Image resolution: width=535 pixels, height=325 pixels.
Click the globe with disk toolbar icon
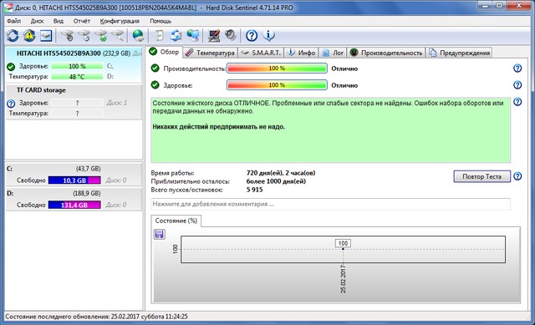pos(138,35)
